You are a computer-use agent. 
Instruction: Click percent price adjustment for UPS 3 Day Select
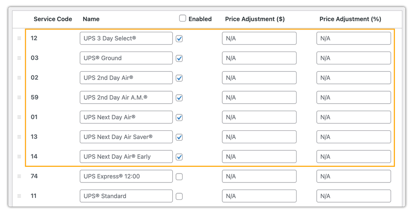354,38
